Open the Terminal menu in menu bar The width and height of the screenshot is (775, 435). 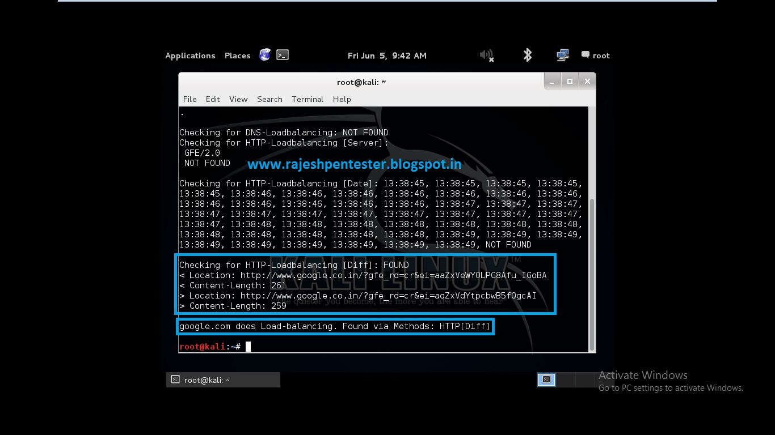(308, 99)
